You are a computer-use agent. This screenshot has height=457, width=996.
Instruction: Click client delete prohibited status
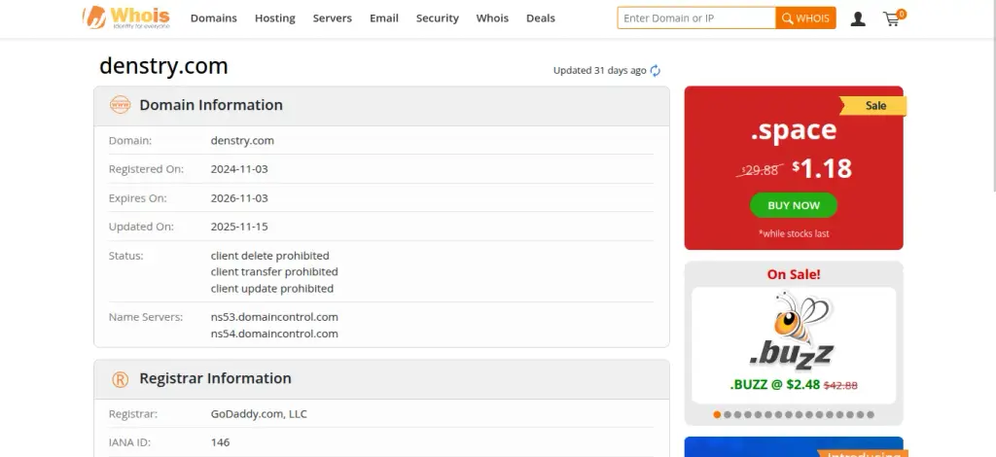pos(270,256)
